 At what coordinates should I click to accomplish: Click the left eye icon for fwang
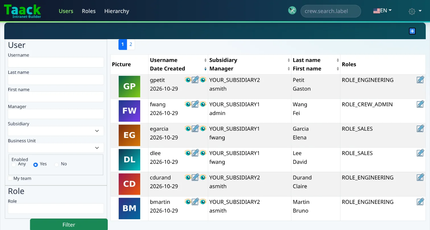[188, 104]
